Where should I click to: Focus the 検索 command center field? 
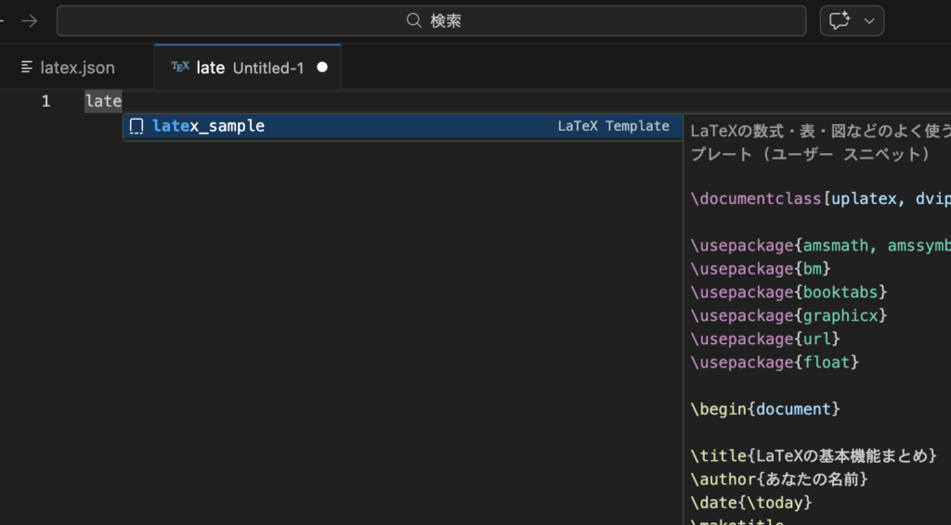tap(446, 20)
